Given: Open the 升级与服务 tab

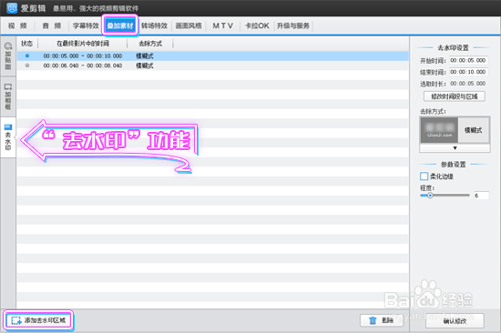Looking at the screenshot, I should [293, 25].
